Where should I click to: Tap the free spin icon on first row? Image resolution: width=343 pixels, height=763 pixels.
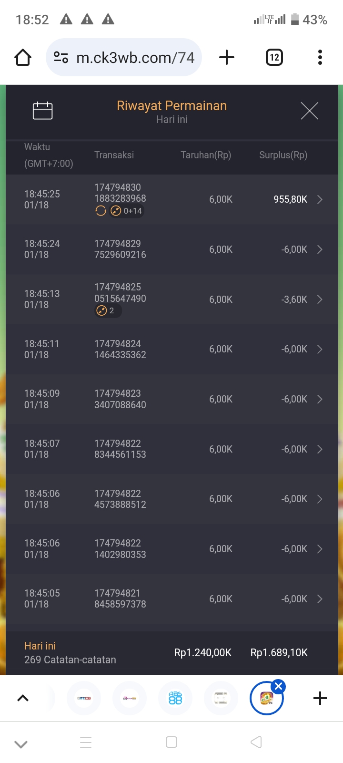(x=101, y=211)
